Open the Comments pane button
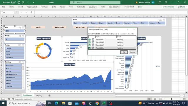This screenshot has width=188, height=106. coord(169,7)
